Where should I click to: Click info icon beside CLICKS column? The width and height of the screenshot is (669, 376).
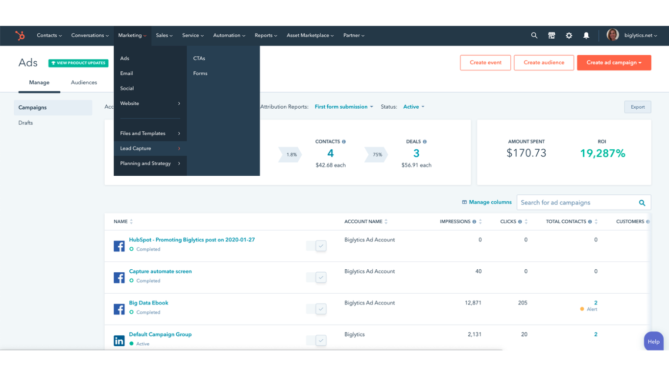click(x=520, y=222)
